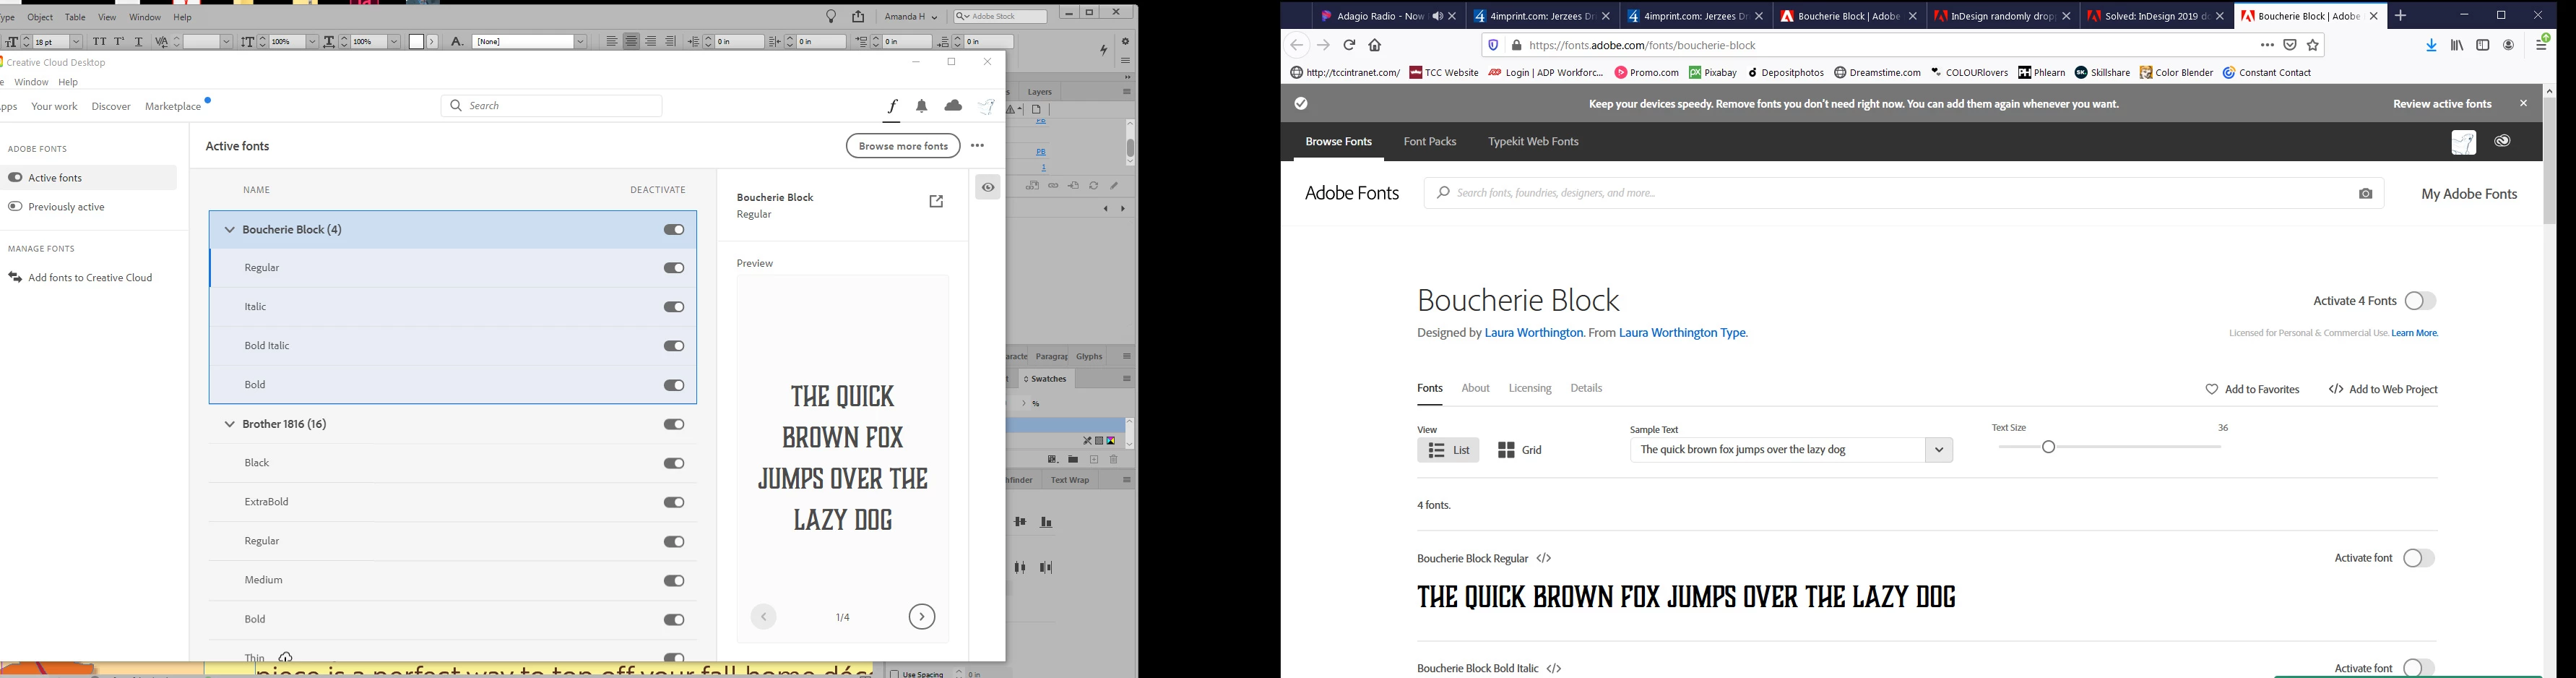Switch to Font Packs tab on Adobe Fonts

coord(1429,142)
